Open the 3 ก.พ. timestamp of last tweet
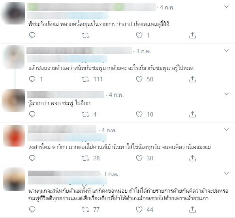Image resolution: width=235 pixels, height=218 pixels. tap(111, 174)
